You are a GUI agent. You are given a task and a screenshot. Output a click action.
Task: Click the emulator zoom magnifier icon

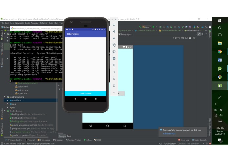click(x=114, y=65)
